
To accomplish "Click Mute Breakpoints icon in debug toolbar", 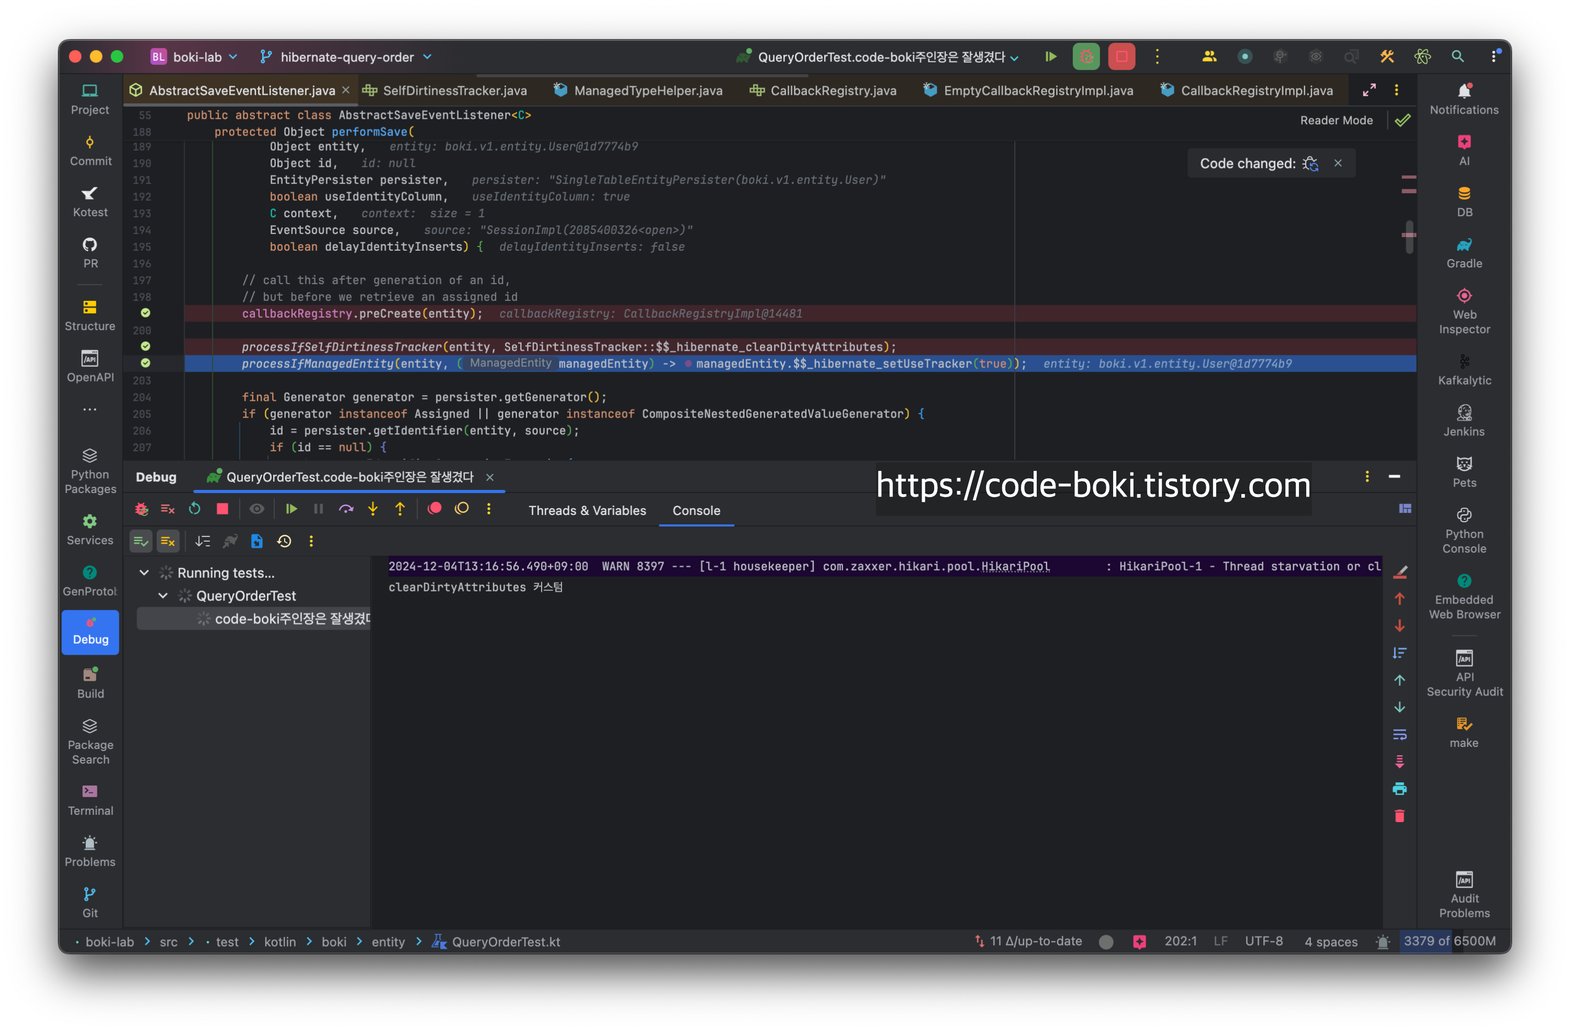I will pos(462,509).
